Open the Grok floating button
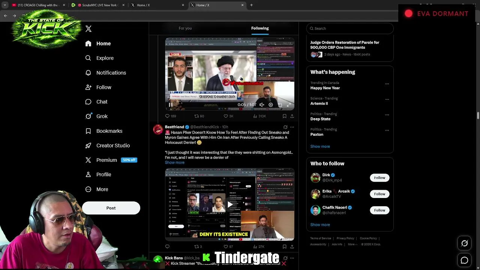This screenshot has height=270, width=480. click(464, 244)
